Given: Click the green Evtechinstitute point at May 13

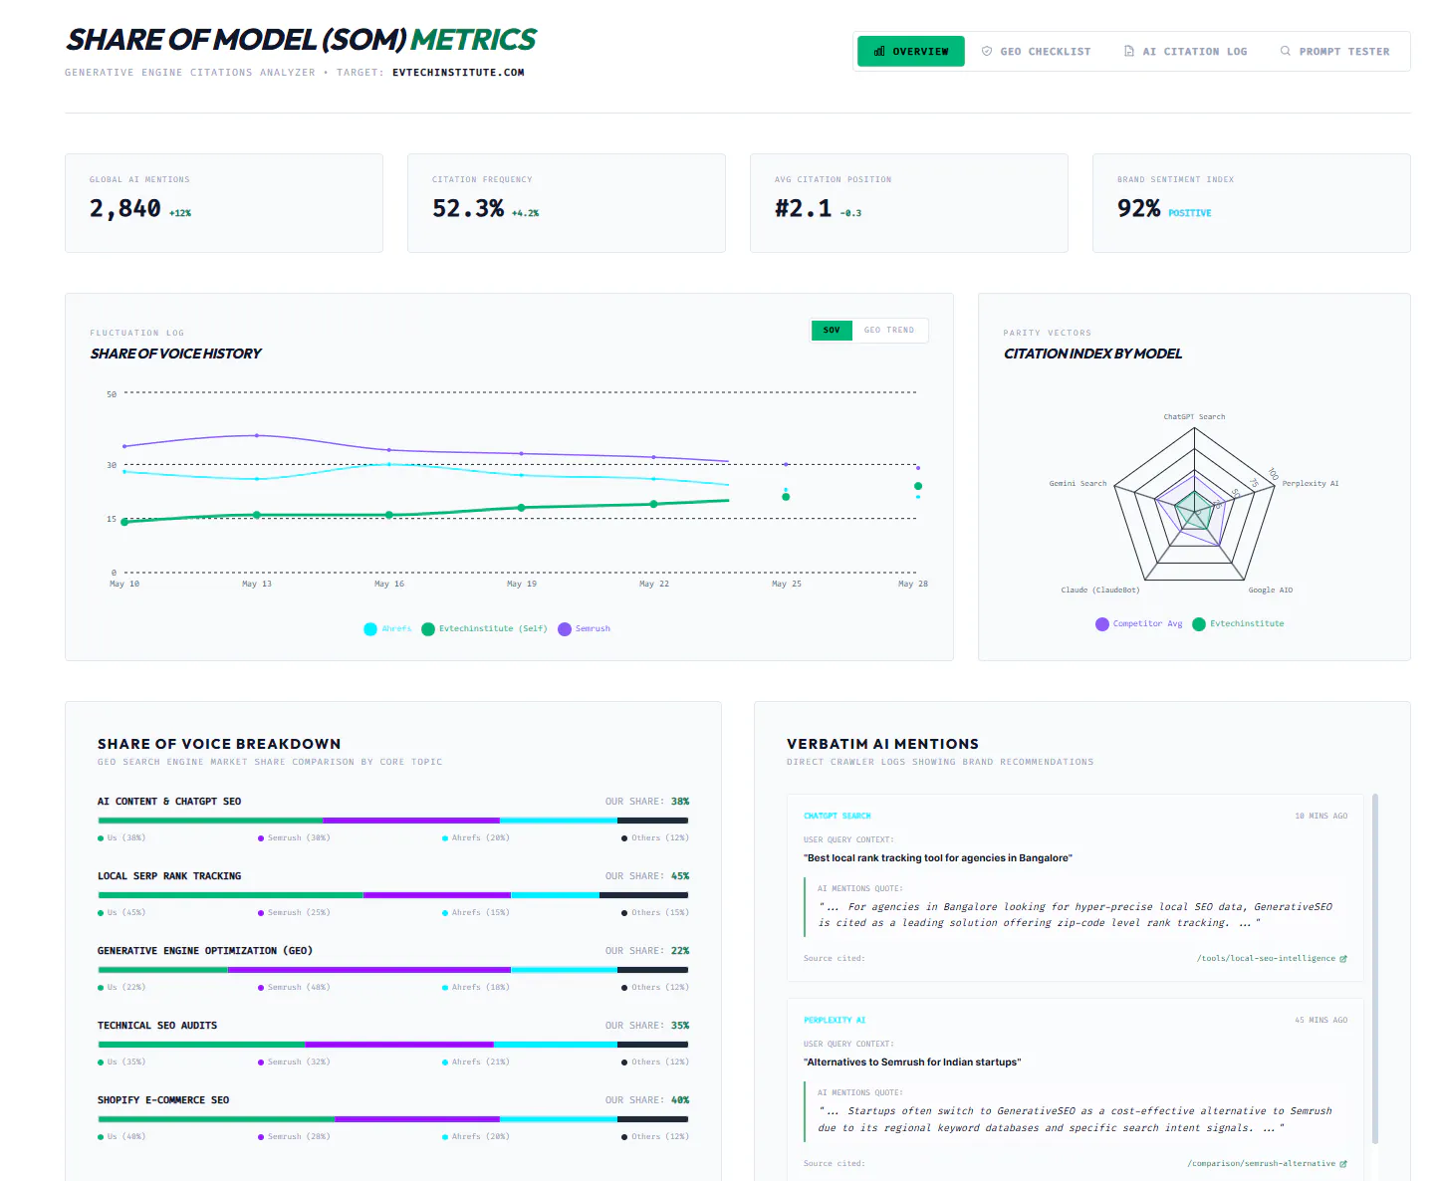Looking at the screenshot, I should pos(257,515).
